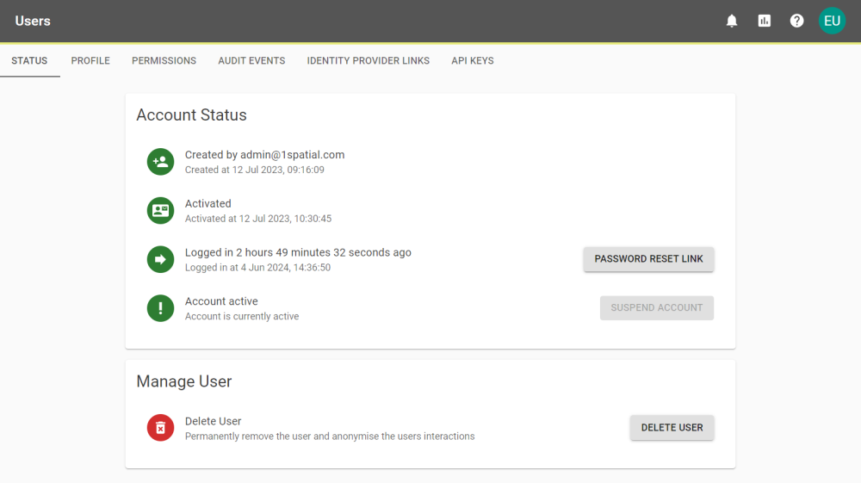The image size is (861, 483).
Task: Select text "Logged in at 4 Jun 2024, 14:36:50"
Action: tap(257, 268)
